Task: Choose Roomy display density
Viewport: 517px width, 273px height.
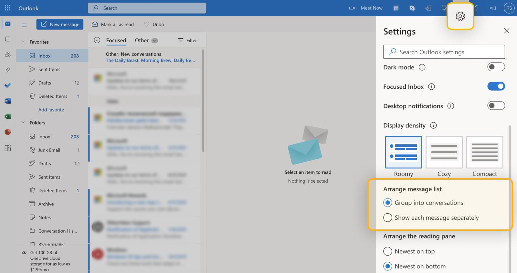Action: point(403,152)
